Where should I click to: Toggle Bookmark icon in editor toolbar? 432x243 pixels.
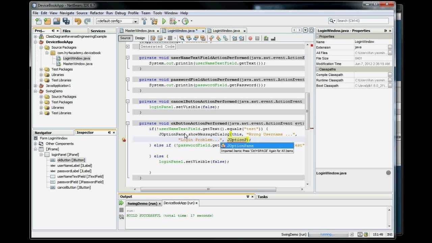tap(225, 38)
